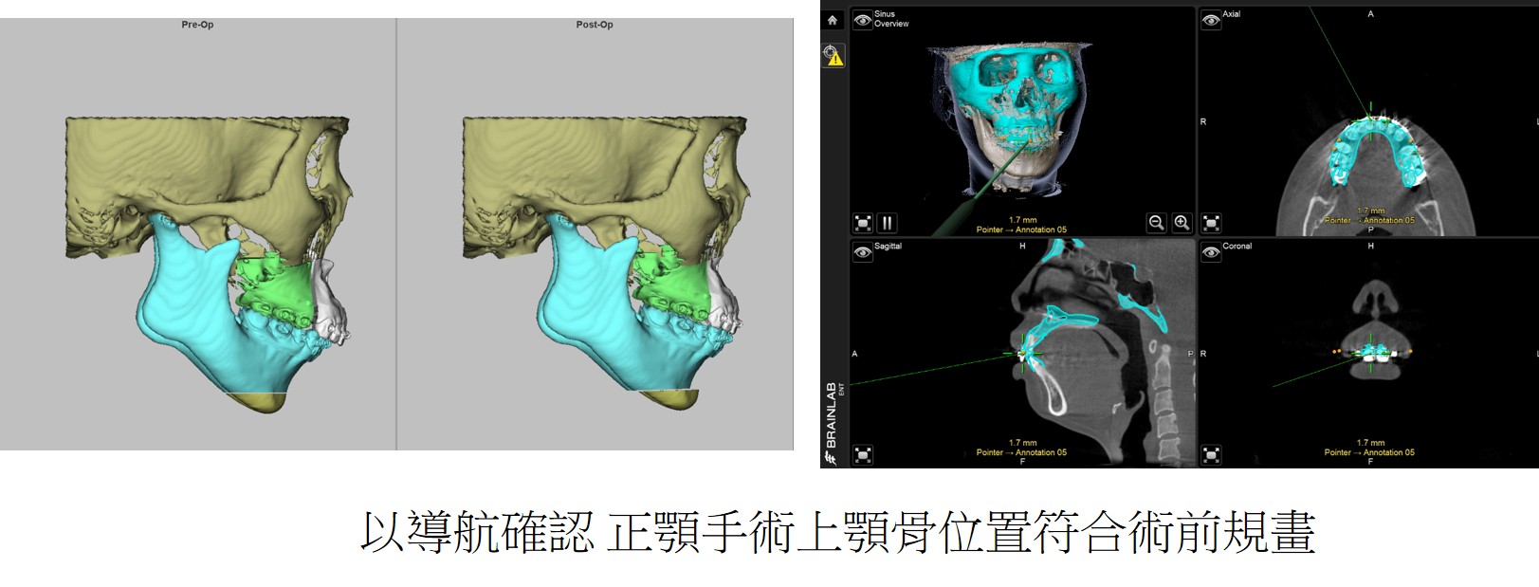Click the "Coronal" view label

coord(1237,247)
